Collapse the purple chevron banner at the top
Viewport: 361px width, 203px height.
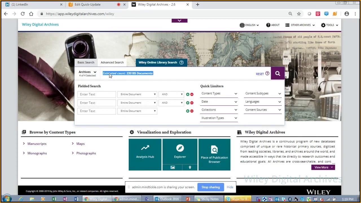point(179,21)
